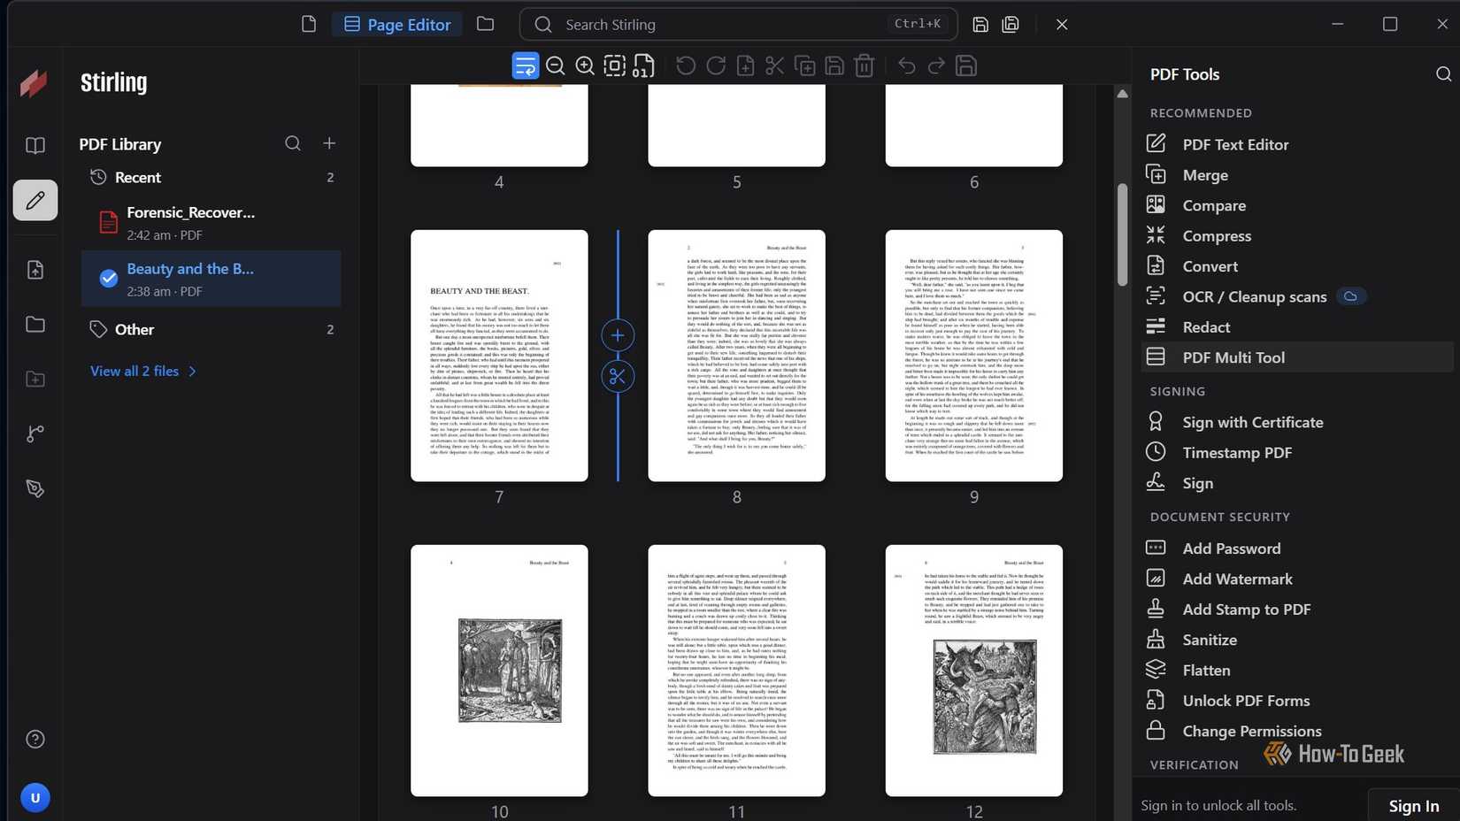Open the pen signing icon in left sidebar
This screenshot has width=1460, height=821.
coord(35,488)
